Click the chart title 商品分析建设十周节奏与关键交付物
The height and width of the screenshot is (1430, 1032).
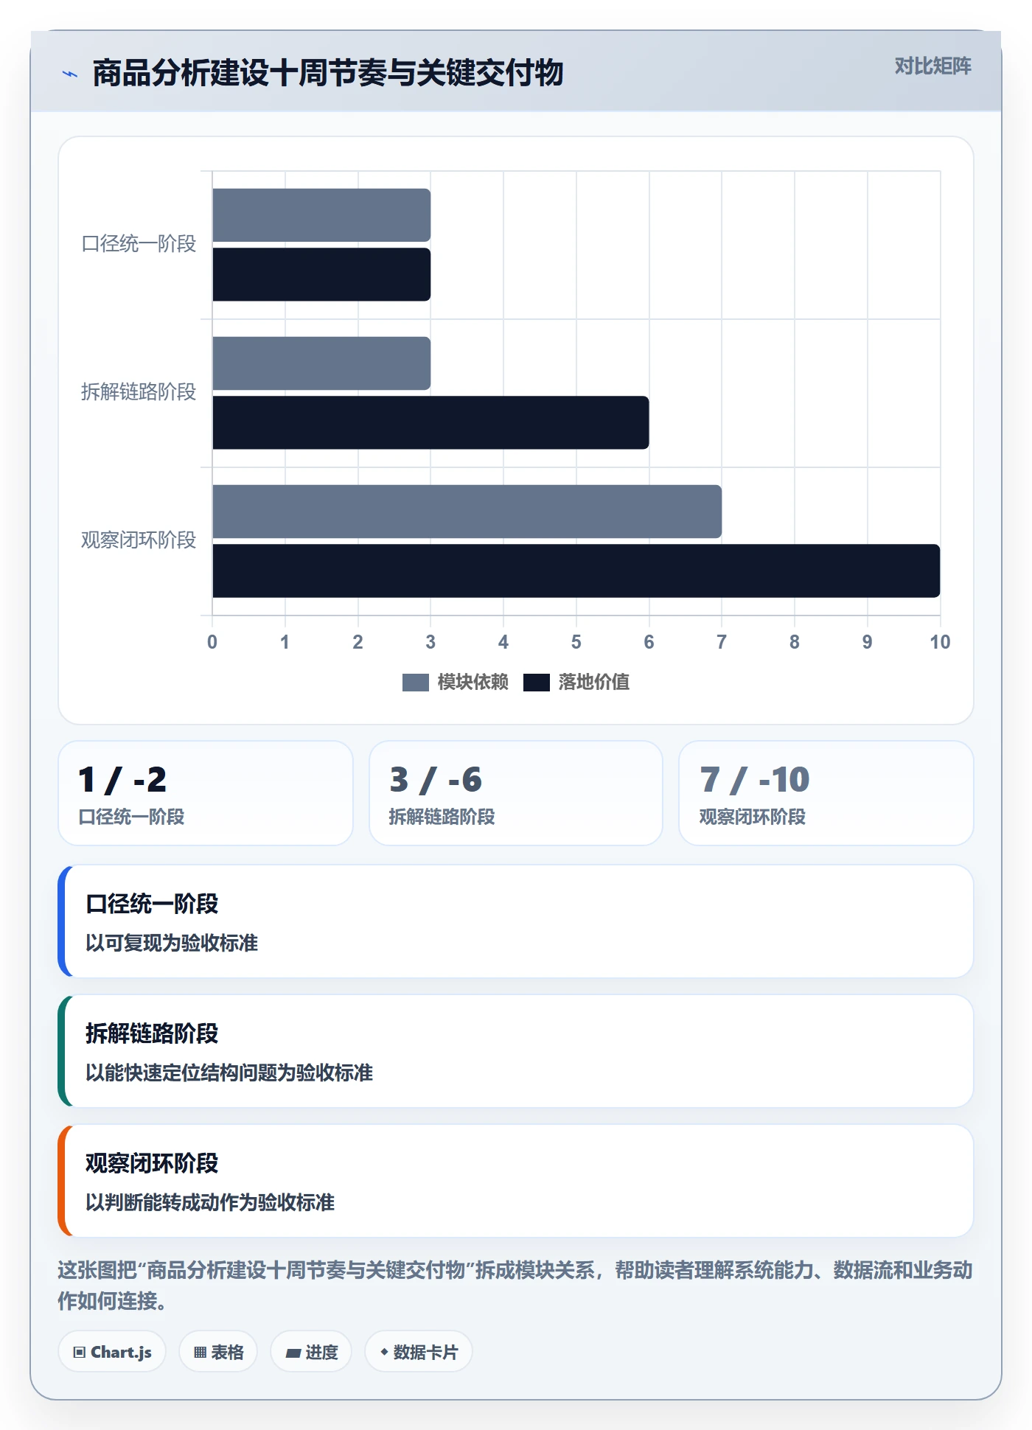328,73
